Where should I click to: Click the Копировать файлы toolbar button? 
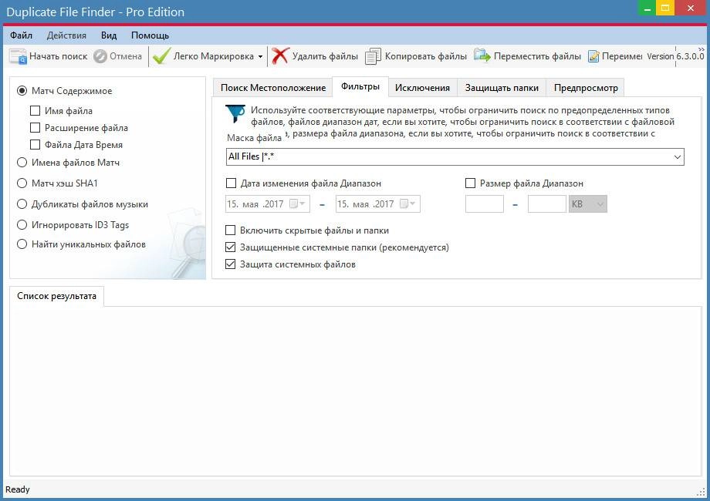[x=416, y=56]
